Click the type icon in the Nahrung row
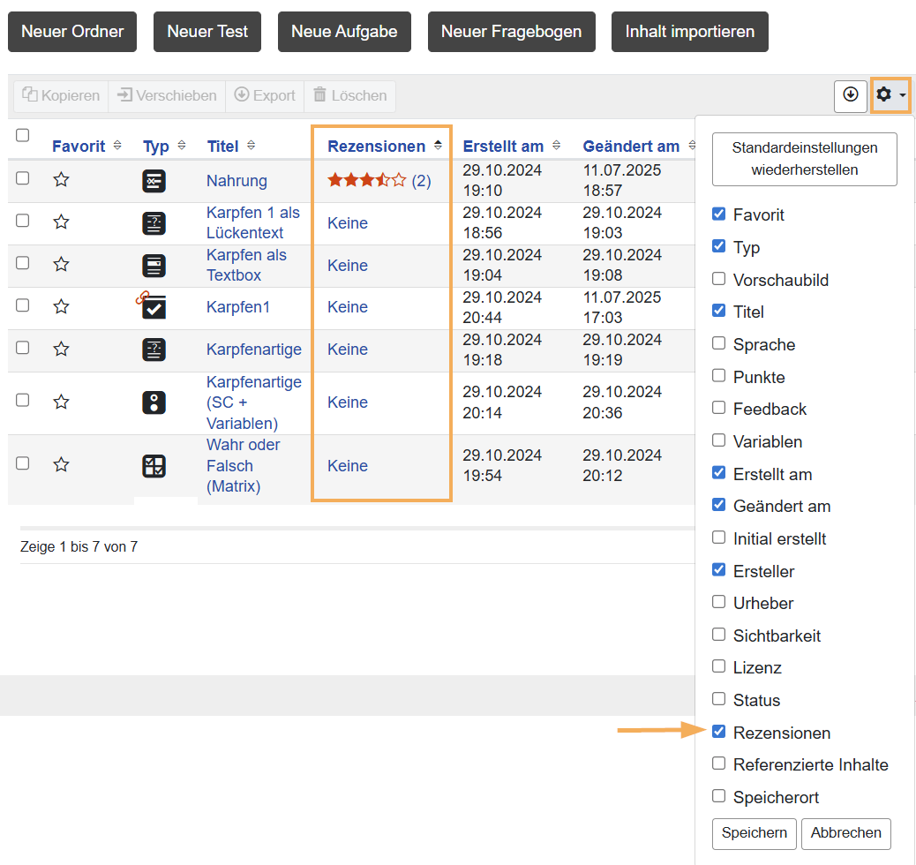This screenshot has height=865, width=916. tap(154, 181)
